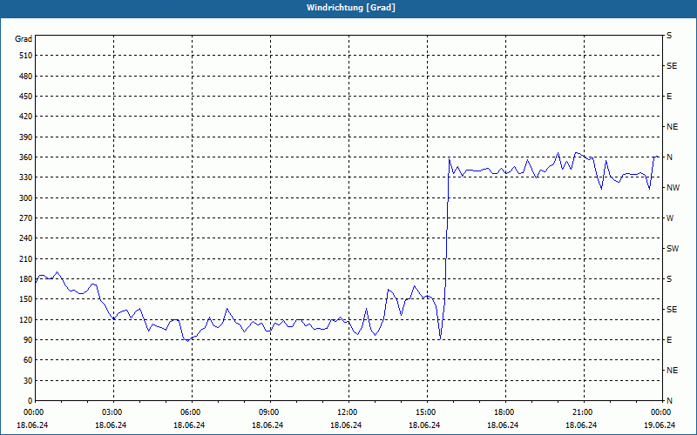Image resolution: width=697 pixels, height=435 pixels.
Task: Select the 240 degree axis label
Action: point(26,238)
